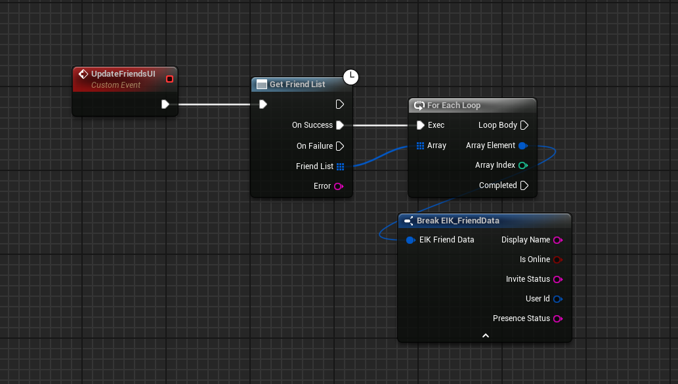
Task: Click the On Success execution pin
Action: pyautogui.click(x=339, y=125)
